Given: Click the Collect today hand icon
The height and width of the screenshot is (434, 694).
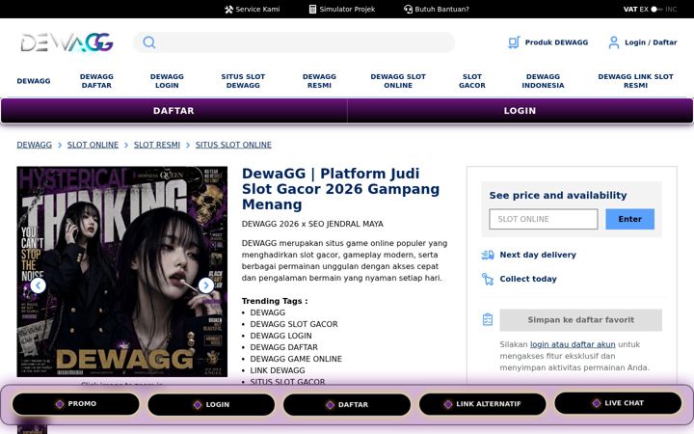Looking at the screenshot, I should pos(488,279).
